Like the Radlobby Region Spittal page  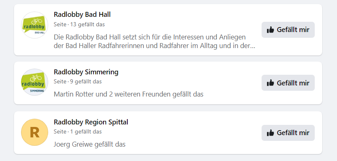pyautogui.click(x=288, y=133)
